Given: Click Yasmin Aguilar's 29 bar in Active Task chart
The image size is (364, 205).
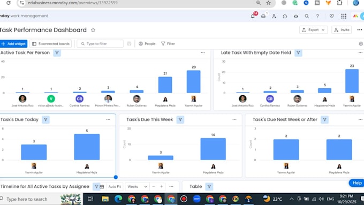Looking at the screenshot, I should pyautogui.click(x=193, y=82).
